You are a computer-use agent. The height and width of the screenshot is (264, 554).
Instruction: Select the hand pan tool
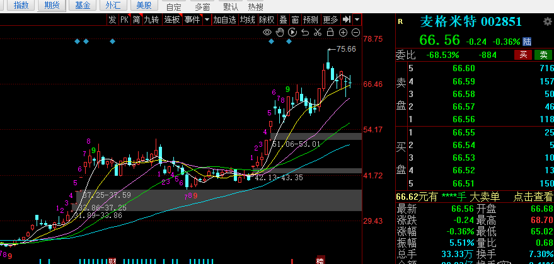(x=280, y=33)
